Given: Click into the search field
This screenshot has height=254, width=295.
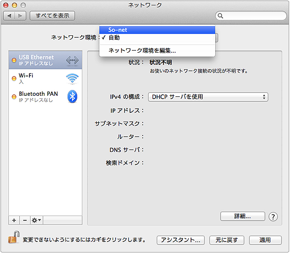Looking at the screenshot, I should tap(254, 16).
